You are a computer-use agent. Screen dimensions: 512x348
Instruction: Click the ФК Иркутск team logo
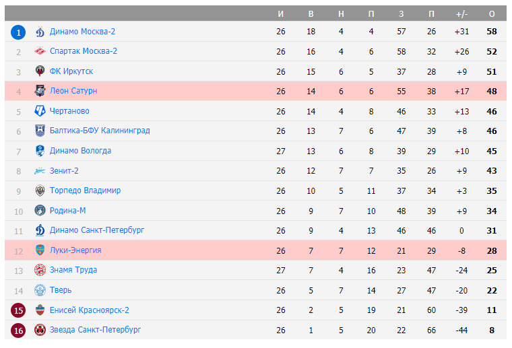[x=40, y=71]
